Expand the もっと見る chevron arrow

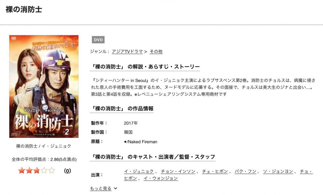click(x=116, y=188)
